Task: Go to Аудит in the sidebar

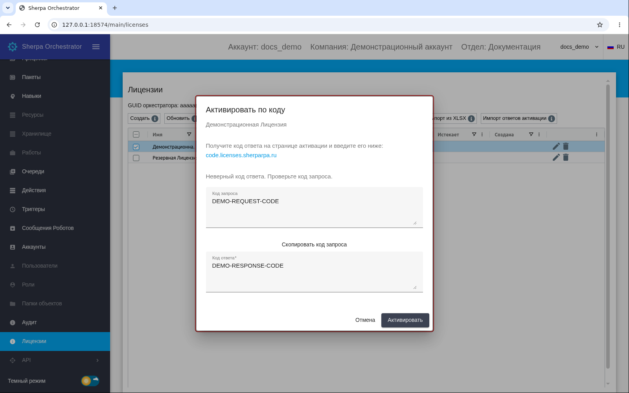Action: 55,322
